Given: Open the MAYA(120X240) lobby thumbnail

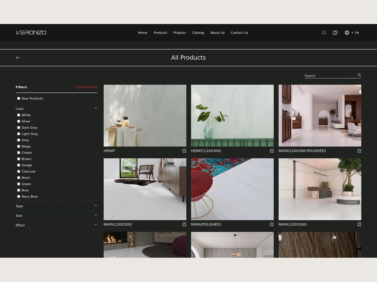Looking at the screenshot, I should pyautogui.click(x=320, y=189).
